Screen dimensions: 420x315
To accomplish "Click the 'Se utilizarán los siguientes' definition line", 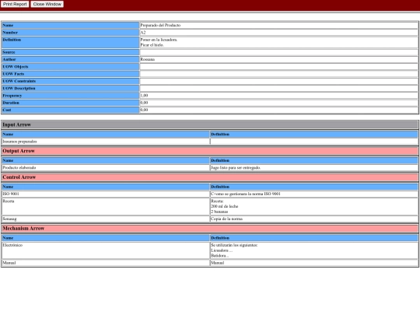I will coord(234,245).
